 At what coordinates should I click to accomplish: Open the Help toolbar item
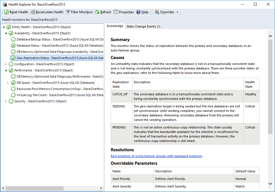point(142,12)
